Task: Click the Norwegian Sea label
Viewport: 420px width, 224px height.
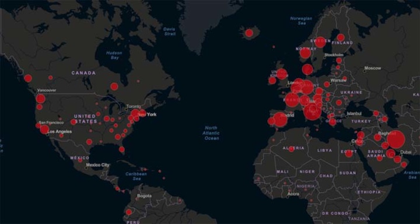Action: point(302,21)
